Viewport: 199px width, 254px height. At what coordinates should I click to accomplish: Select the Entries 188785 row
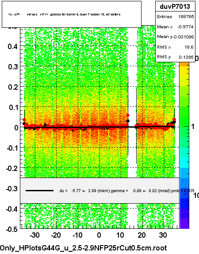[x=175, y=16]
